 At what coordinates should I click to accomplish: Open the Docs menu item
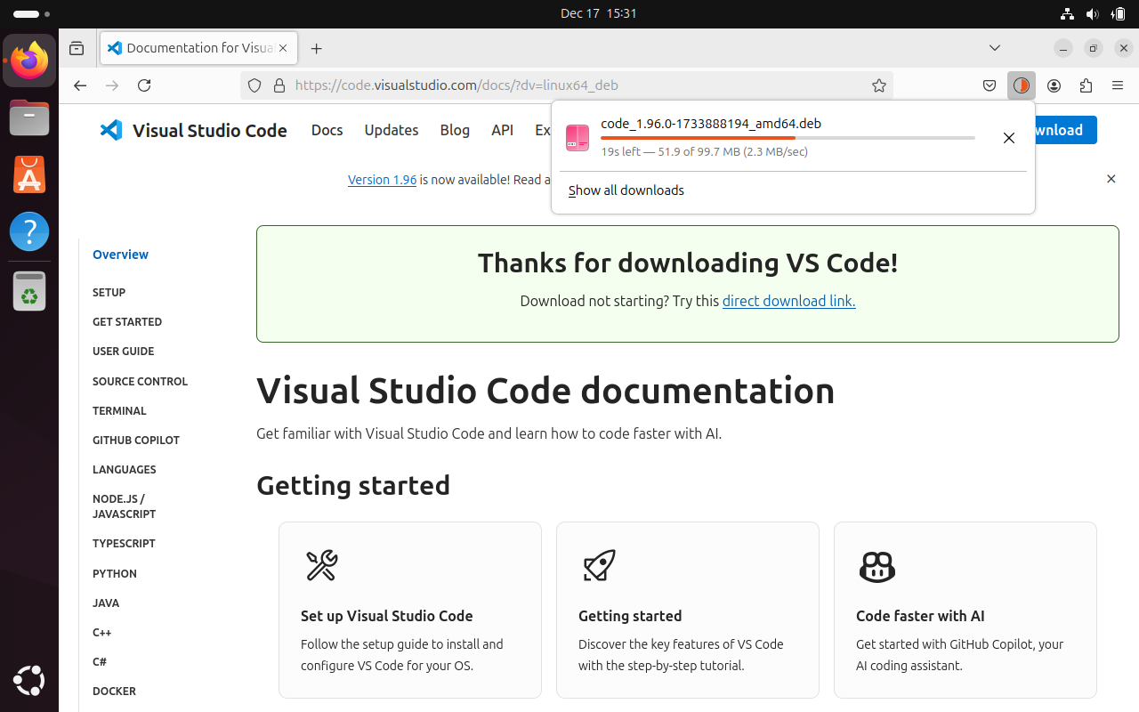pos(327,130)
